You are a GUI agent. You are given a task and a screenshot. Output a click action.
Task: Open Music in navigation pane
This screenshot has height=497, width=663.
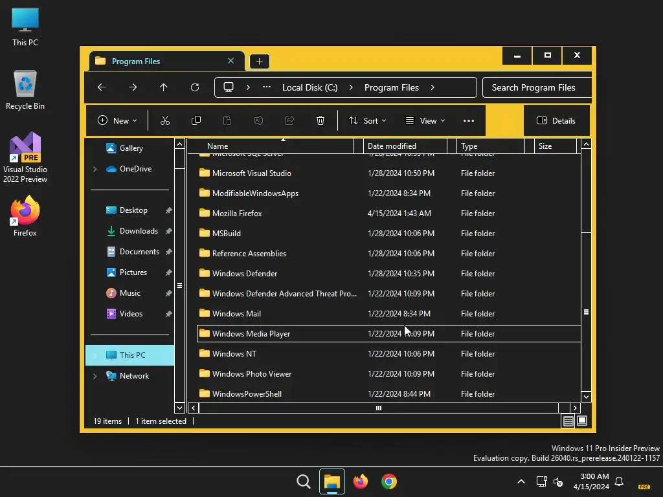pyautogui.click(x=129, y=293)
